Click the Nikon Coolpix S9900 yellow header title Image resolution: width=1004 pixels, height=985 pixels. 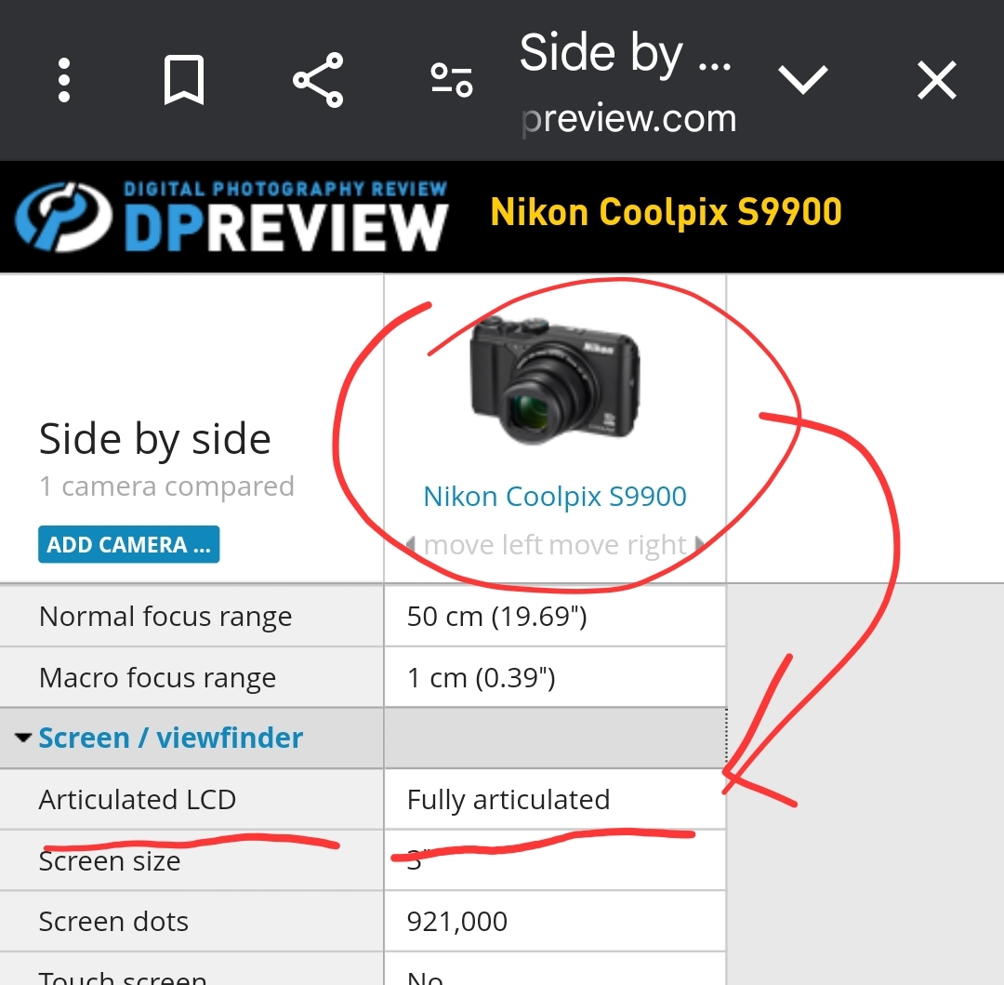(666, 213)
